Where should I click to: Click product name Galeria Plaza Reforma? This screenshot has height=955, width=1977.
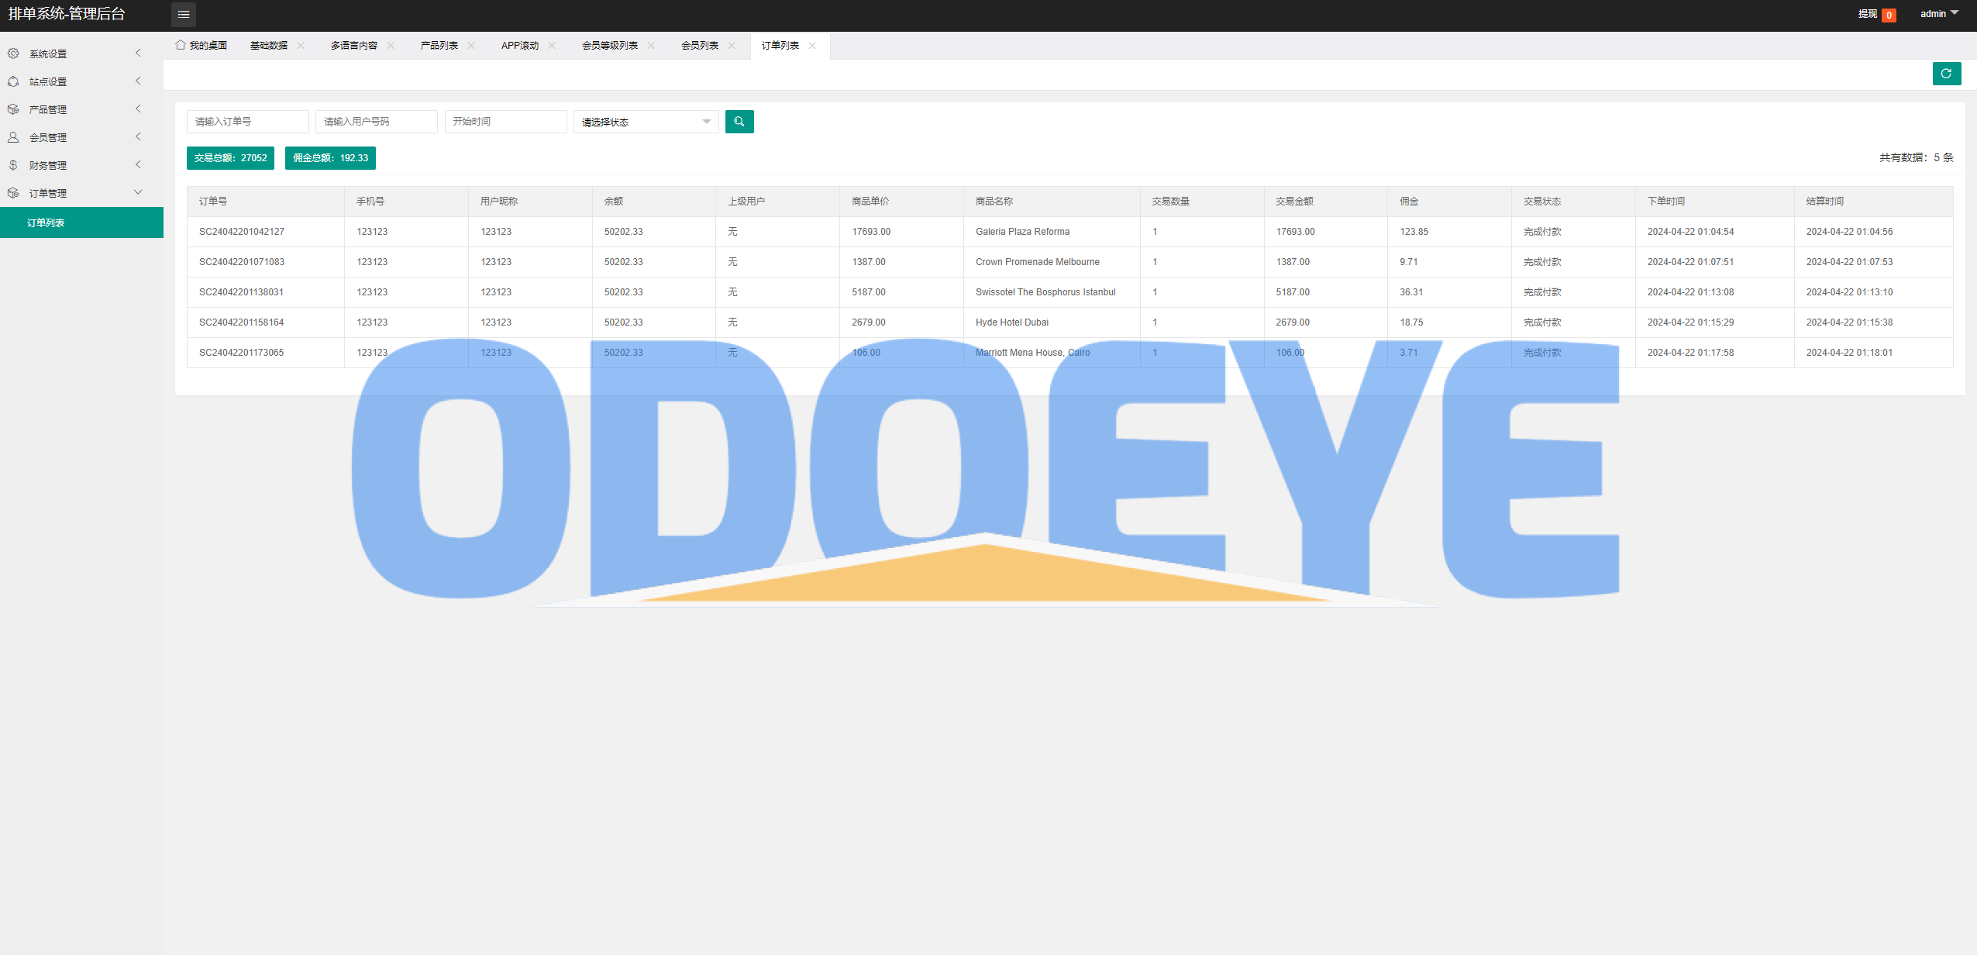coord(1022,232)
